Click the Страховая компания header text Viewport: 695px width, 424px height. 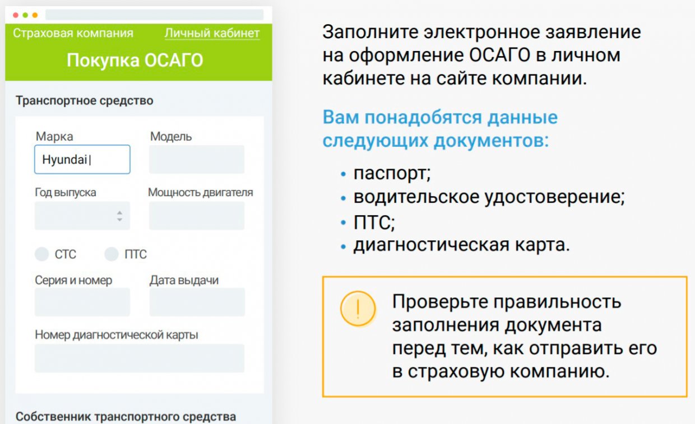point(73,33)
